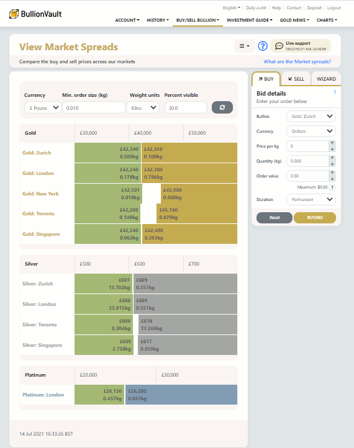Open What are the Market spreads link
This screenshot has height=448, width=354.
coord(297,61)
